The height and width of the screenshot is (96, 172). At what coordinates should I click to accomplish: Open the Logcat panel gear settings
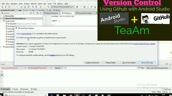coord(167,64)
